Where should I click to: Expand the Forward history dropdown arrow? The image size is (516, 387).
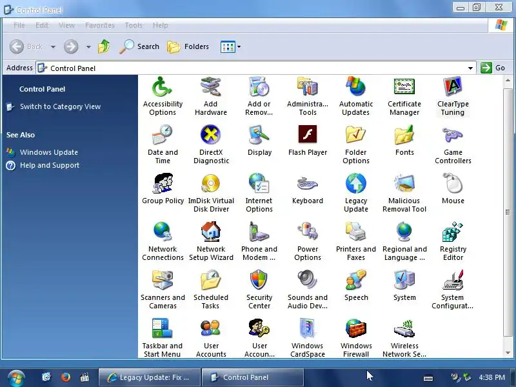click(x=88, y=46)
